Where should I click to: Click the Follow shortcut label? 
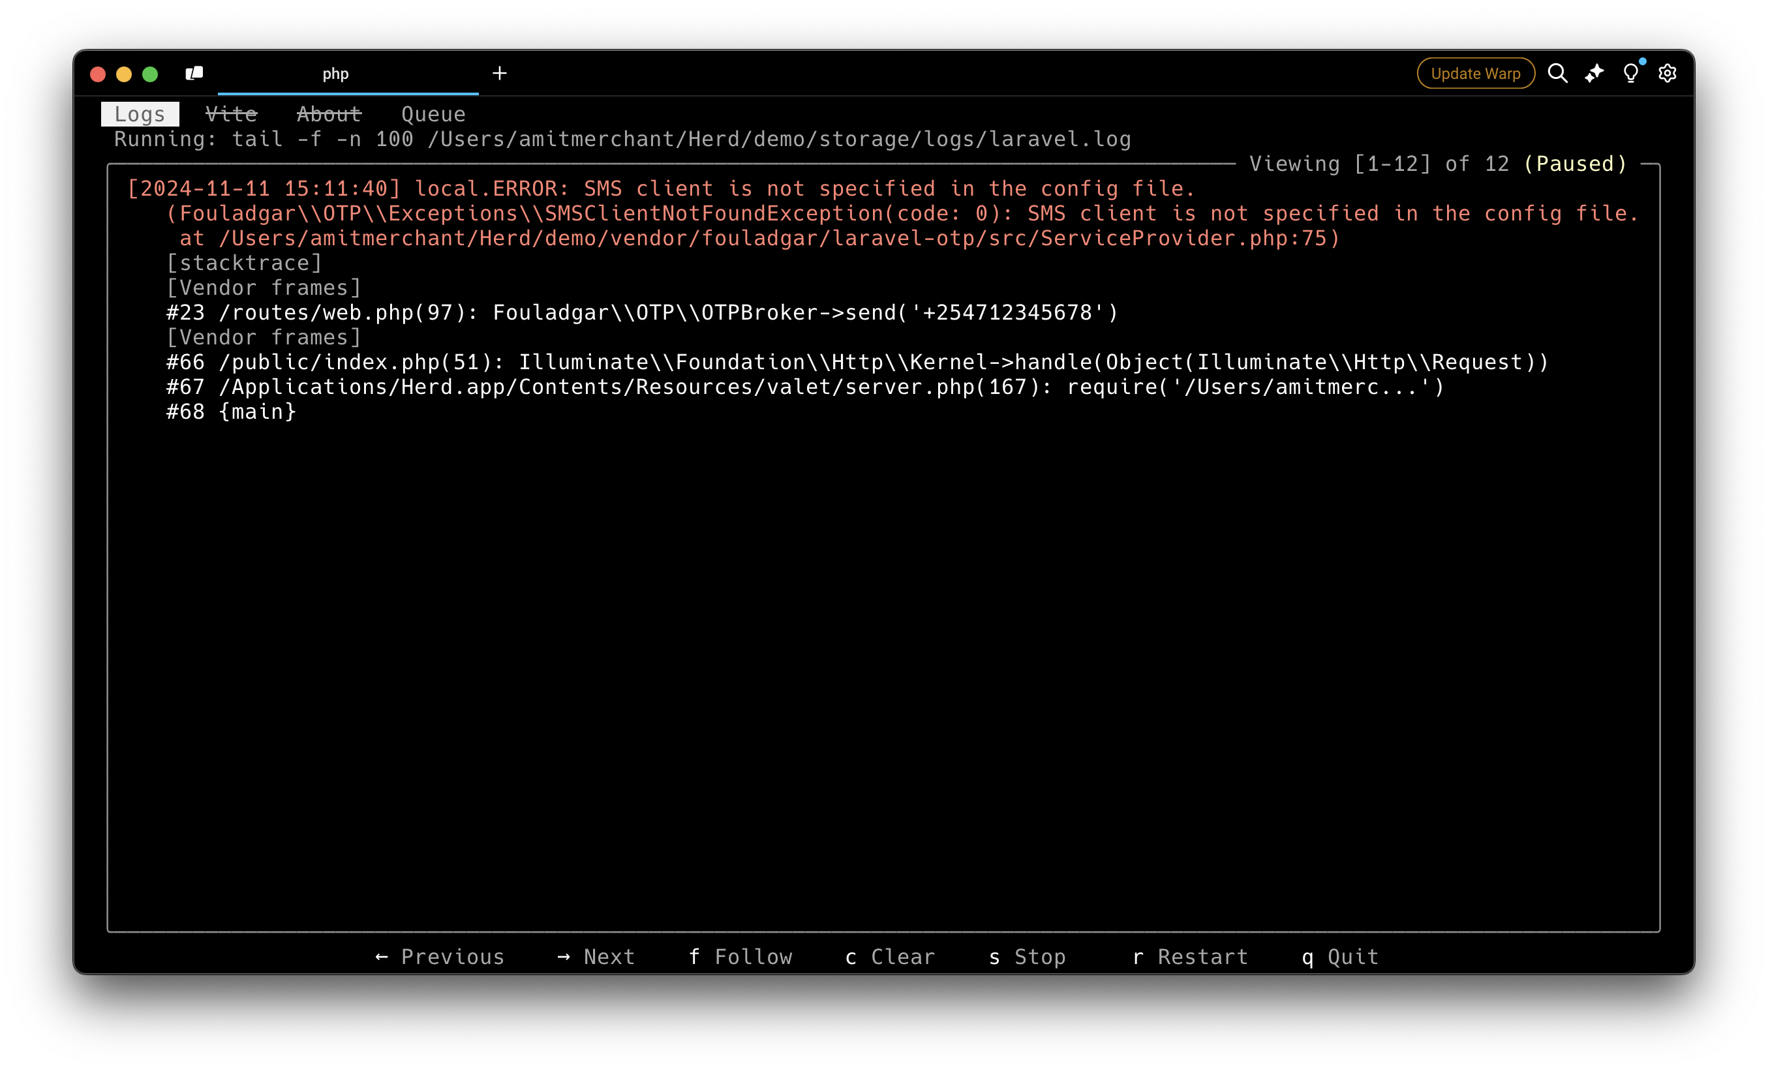coord(740,956)
